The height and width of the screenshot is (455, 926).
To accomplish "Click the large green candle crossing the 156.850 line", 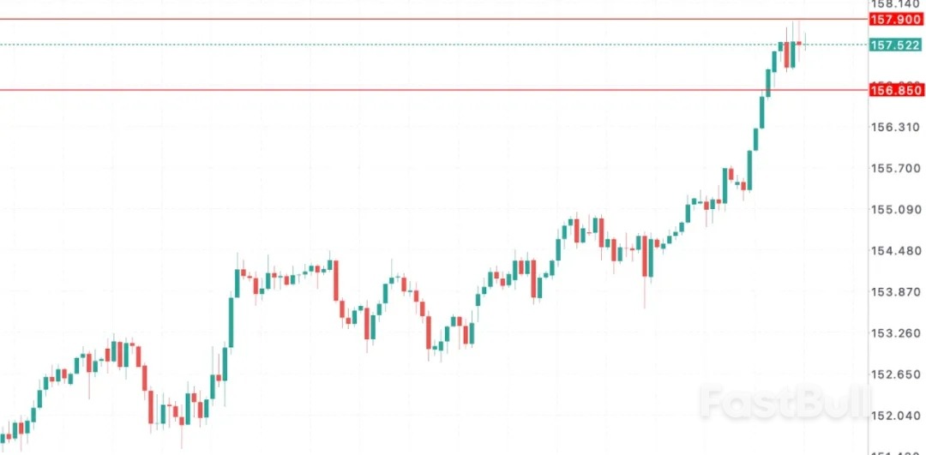I will (767, 81).
